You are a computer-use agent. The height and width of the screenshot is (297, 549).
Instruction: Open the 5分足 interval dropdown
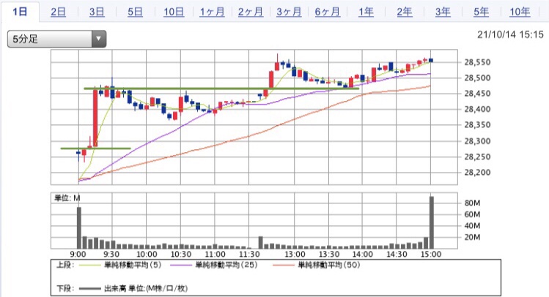56,40
